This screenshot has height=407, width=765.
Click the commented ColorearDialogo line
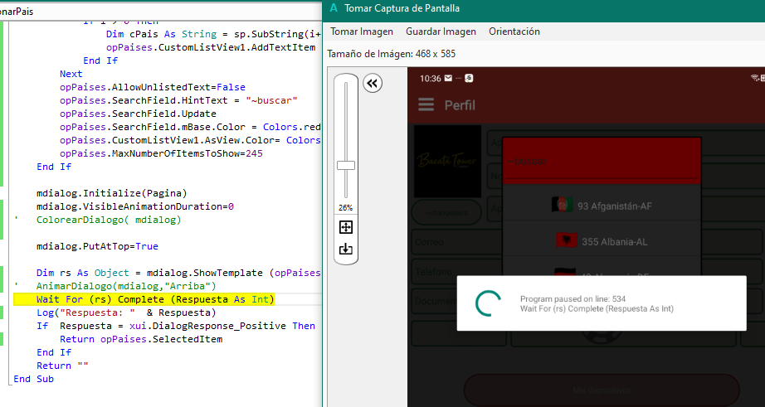pos(109,220)
